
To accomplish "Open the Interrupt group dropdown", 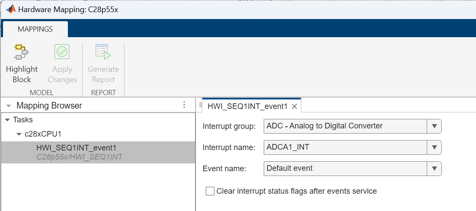I will point(434,126).
